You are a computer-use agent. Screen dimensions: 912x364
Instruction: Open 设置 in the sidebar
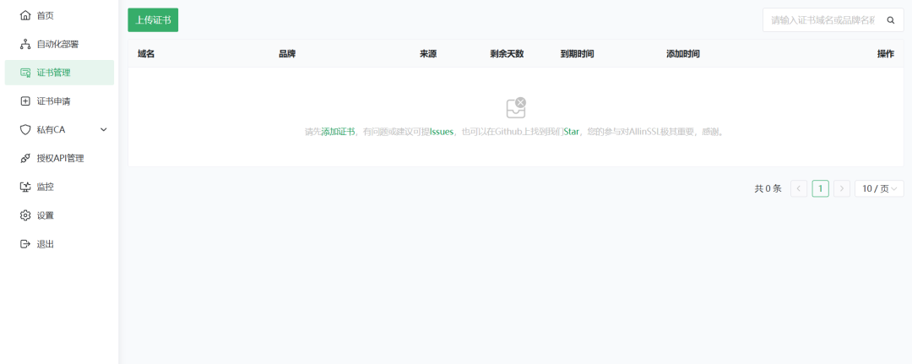pos(59,215)
